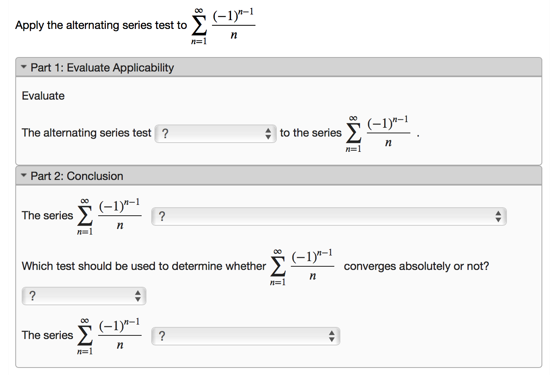This screenshot has height=384, width=560.
Task: Click the 'converges absolutely or not?' text
Action: coord(416,266)
